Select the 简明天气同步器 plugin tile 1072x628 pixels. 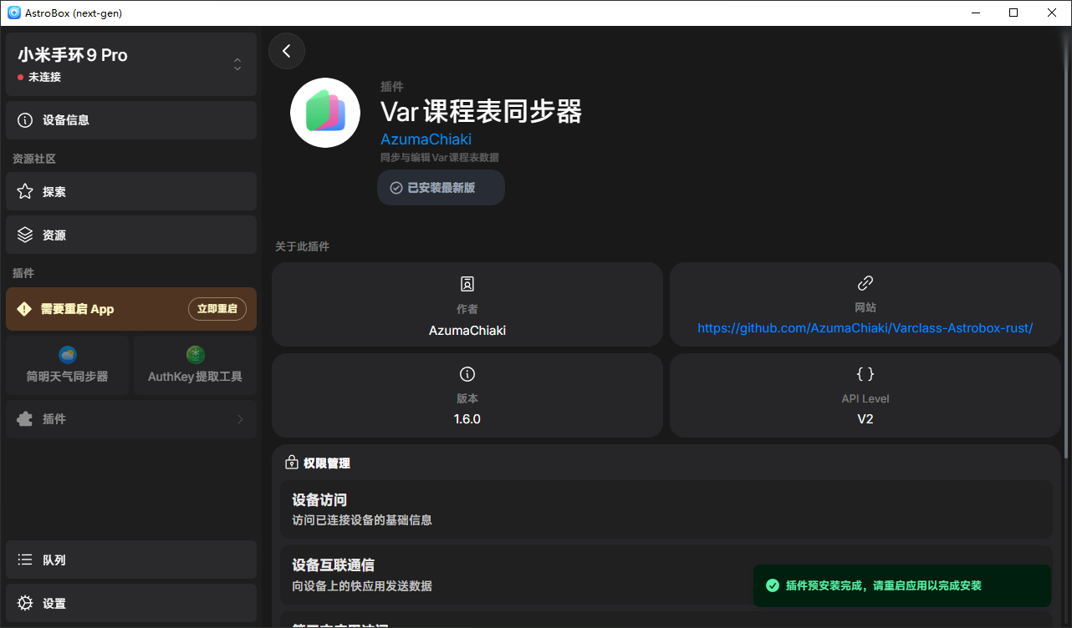pyautogui.click(x=68, y=366)
